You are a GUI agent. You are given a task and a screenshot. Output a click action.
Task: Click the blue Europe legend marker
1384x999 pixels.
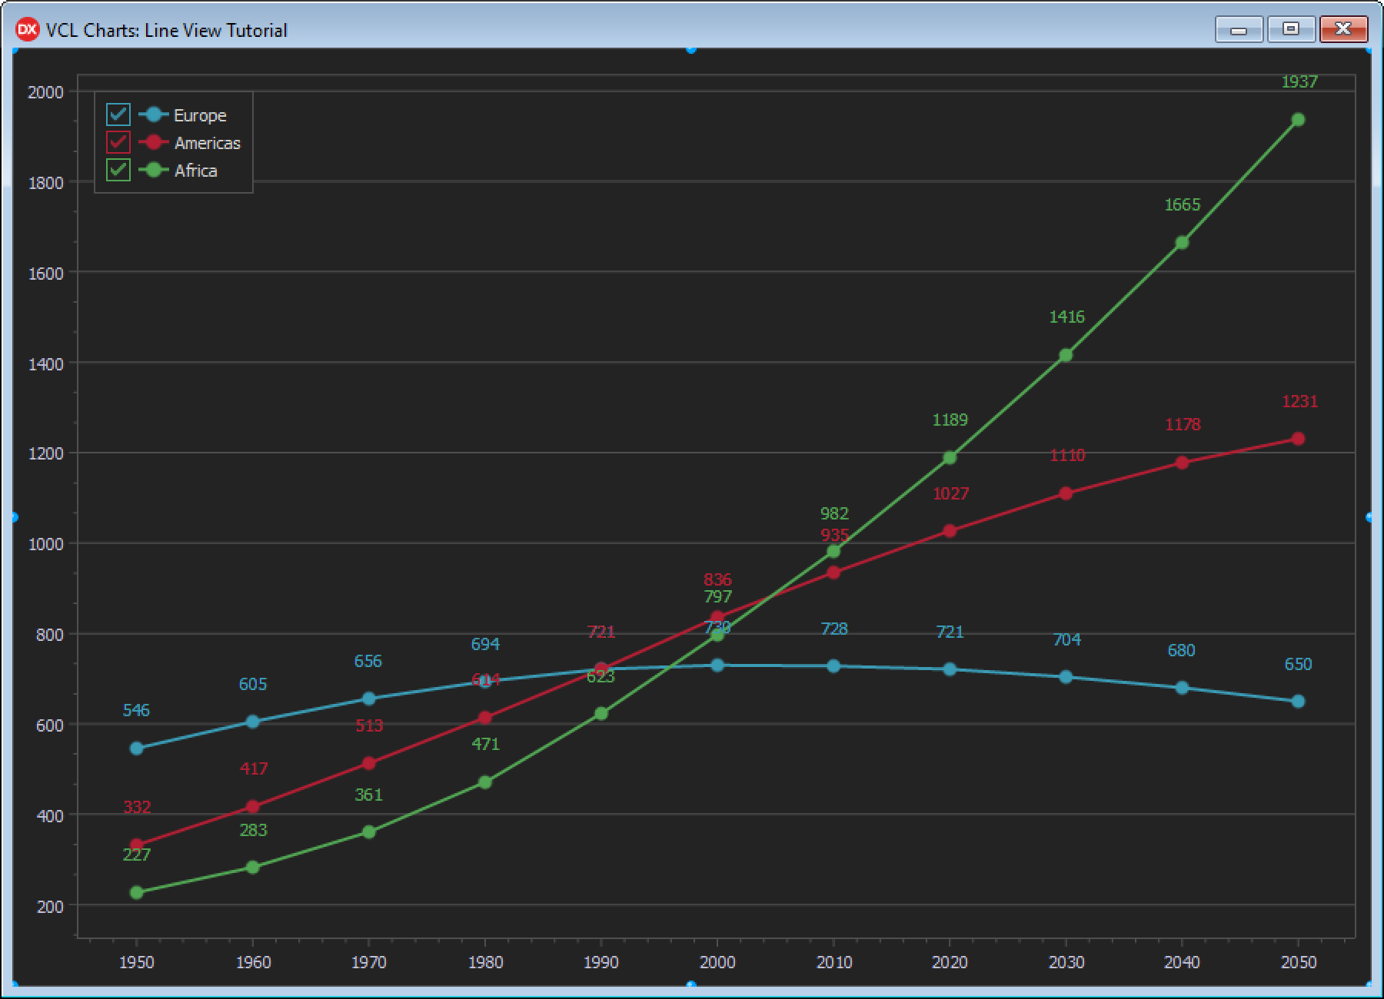coord(154,115)
